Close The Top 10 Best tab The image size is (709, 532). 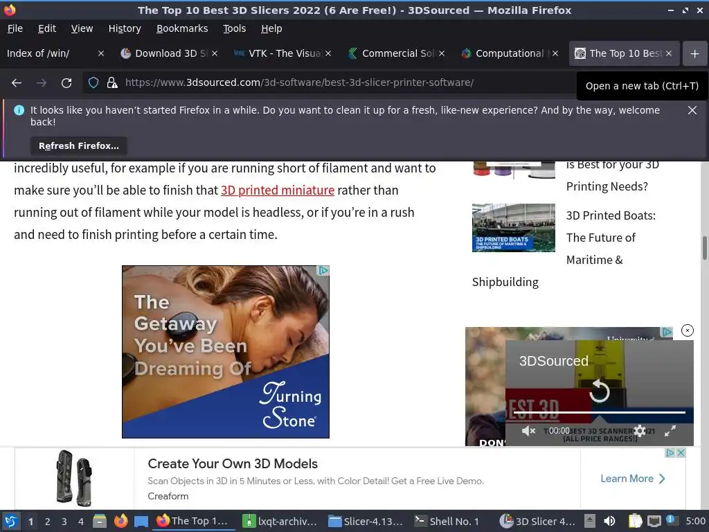(669, 53)
